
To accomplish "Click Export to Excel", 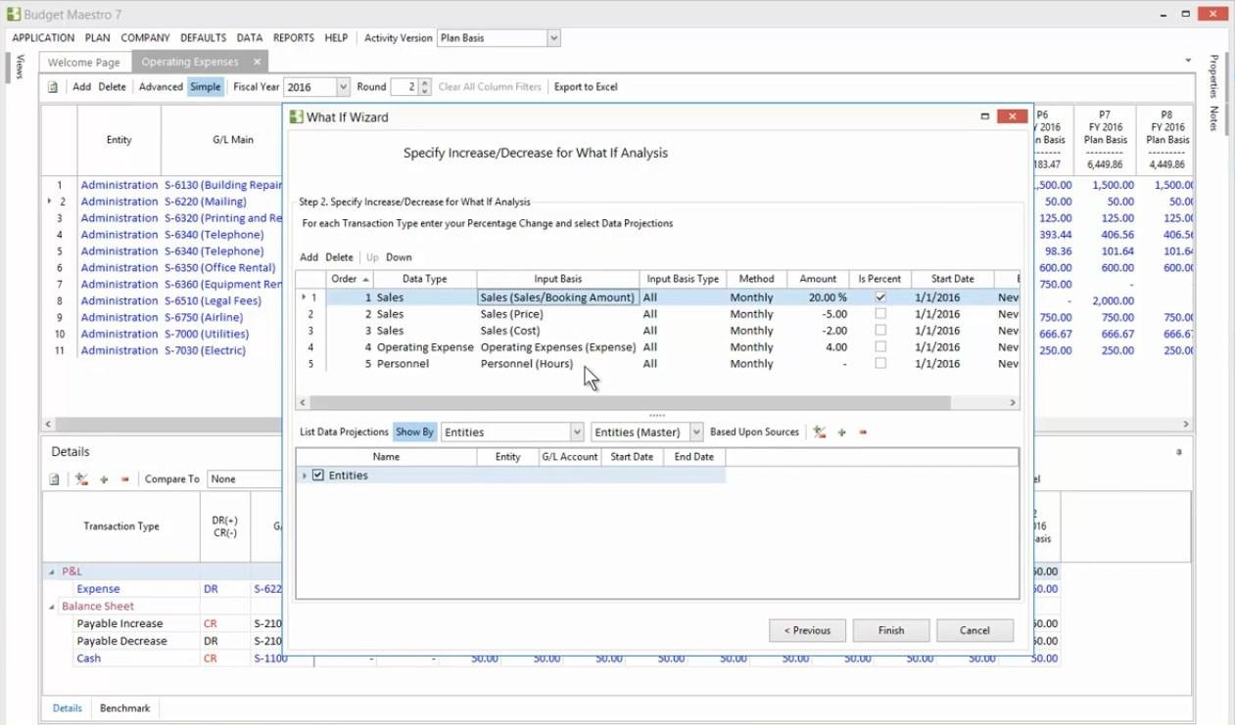I will pyautogui.click(x=586, y=87).
